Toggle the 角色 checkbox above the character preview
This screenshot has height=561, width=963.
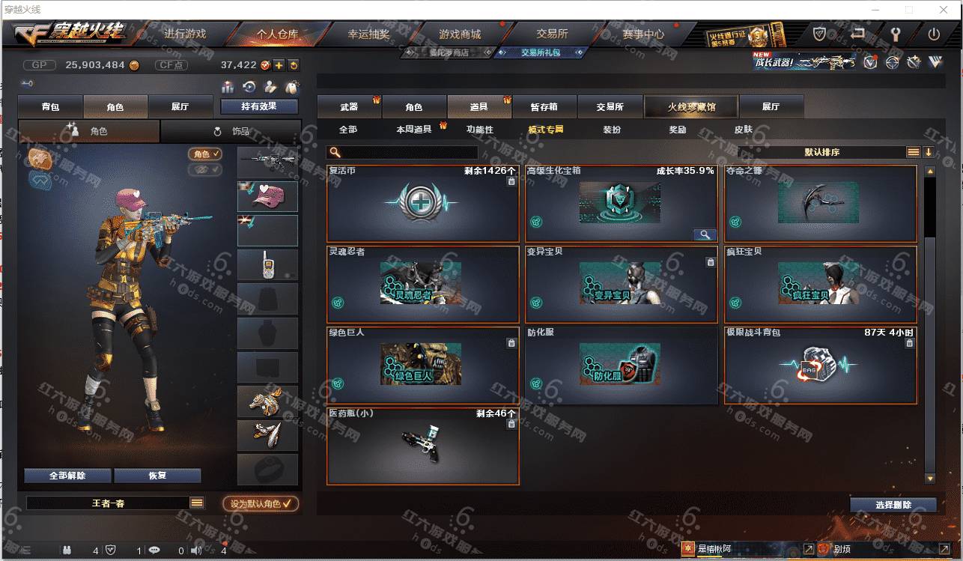click(x=204, y=154)
